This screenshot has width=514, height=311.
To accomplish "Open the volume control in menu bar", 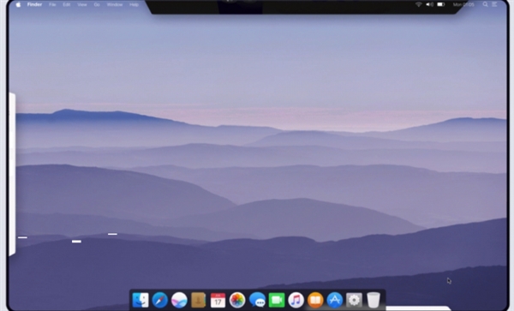I will pyautogui.click(x=429, y=4).
